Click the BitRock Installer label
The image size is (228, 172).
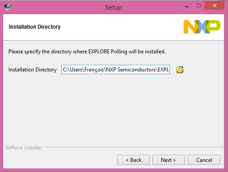(24, 148)
